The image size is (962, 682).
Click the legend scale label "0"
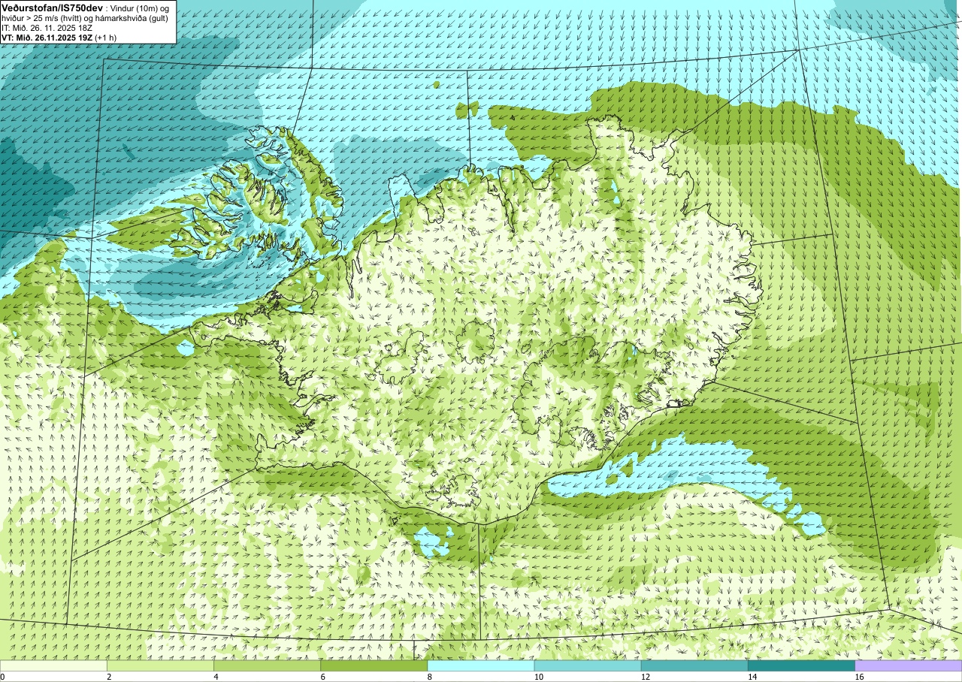coord(3,677)
